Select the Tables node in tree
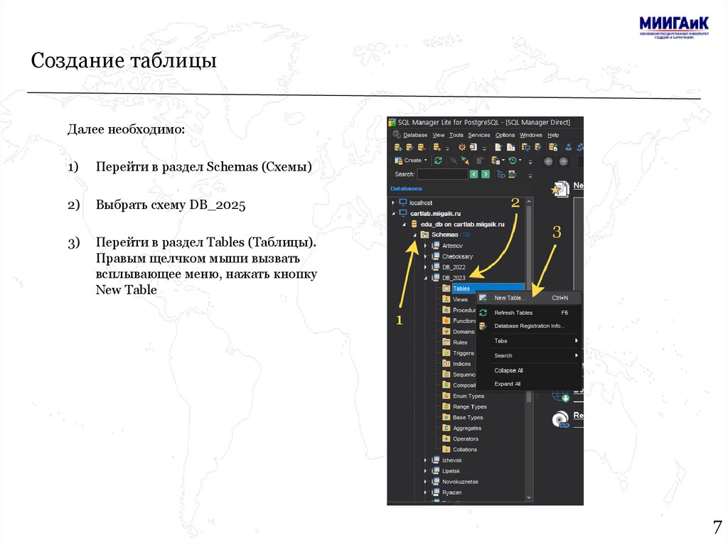The image size is (728, 545). pos(461,288)
